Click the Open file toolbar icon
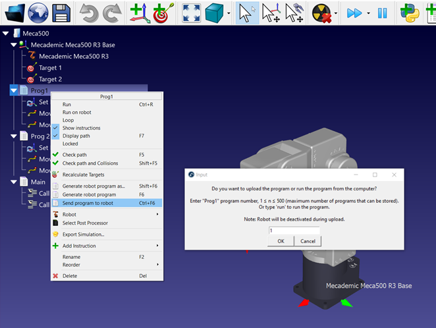This screenshot has height=328, width=436. pyautogui.click(x=14, y=12)
